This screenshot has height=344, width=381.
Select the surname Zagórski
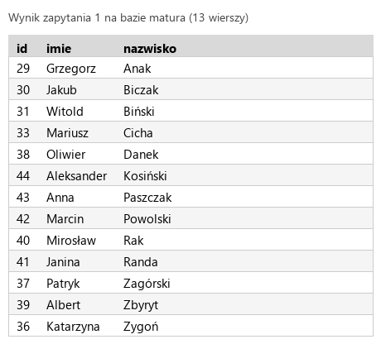(147, 284)
